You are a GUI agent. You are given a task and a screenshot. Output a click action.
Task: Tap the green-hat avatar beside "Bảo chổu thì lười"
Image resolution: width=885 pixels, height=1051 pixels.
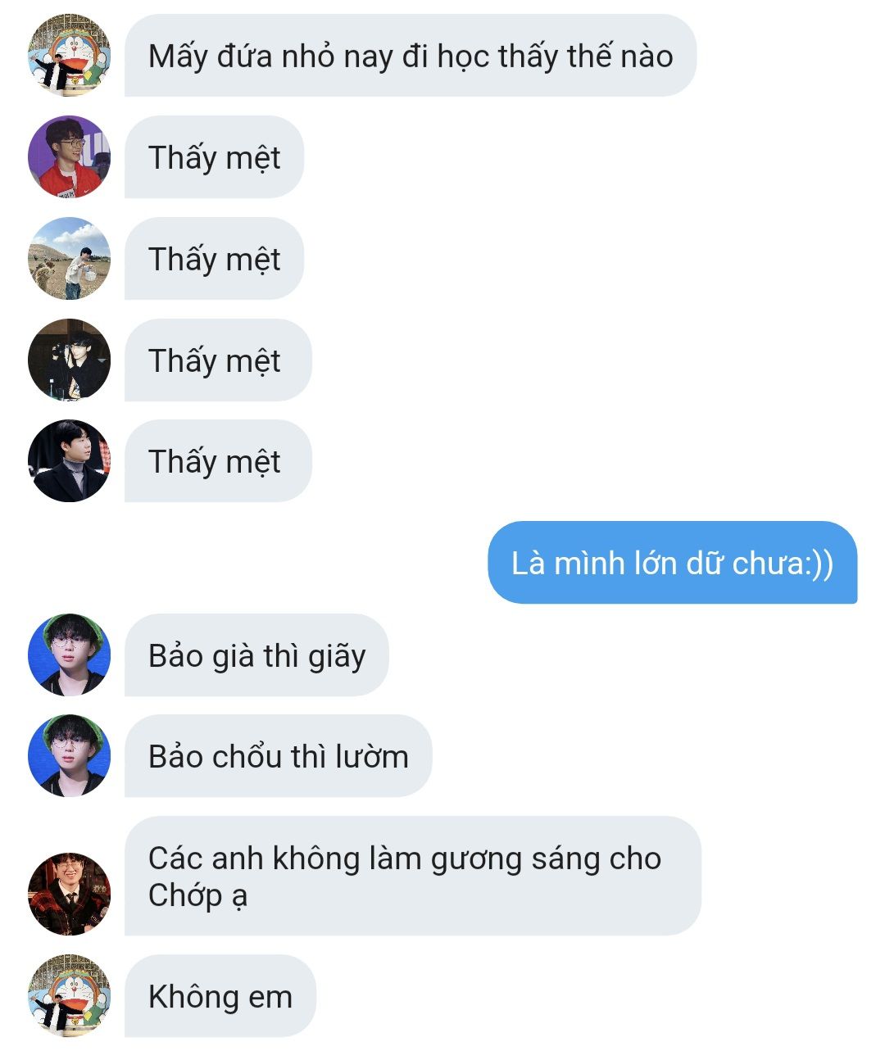69,755
